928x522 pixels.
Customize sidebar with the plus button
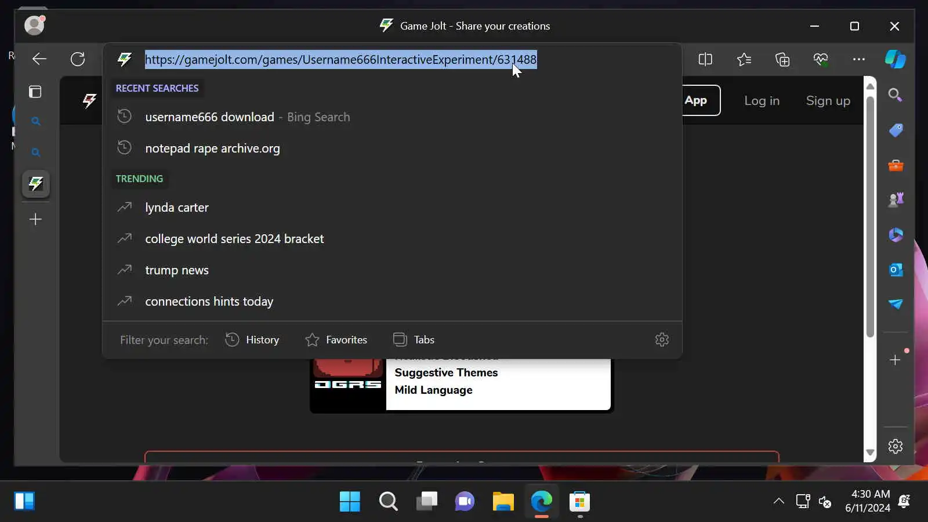[895, 360]
